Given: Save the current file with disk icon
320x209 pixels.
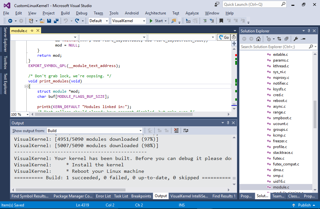Looking at the screenshot, I should [x=49, y=21].
